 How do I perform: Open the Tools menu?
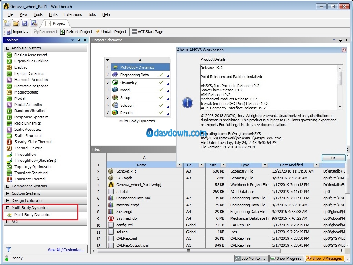(38, 14)
